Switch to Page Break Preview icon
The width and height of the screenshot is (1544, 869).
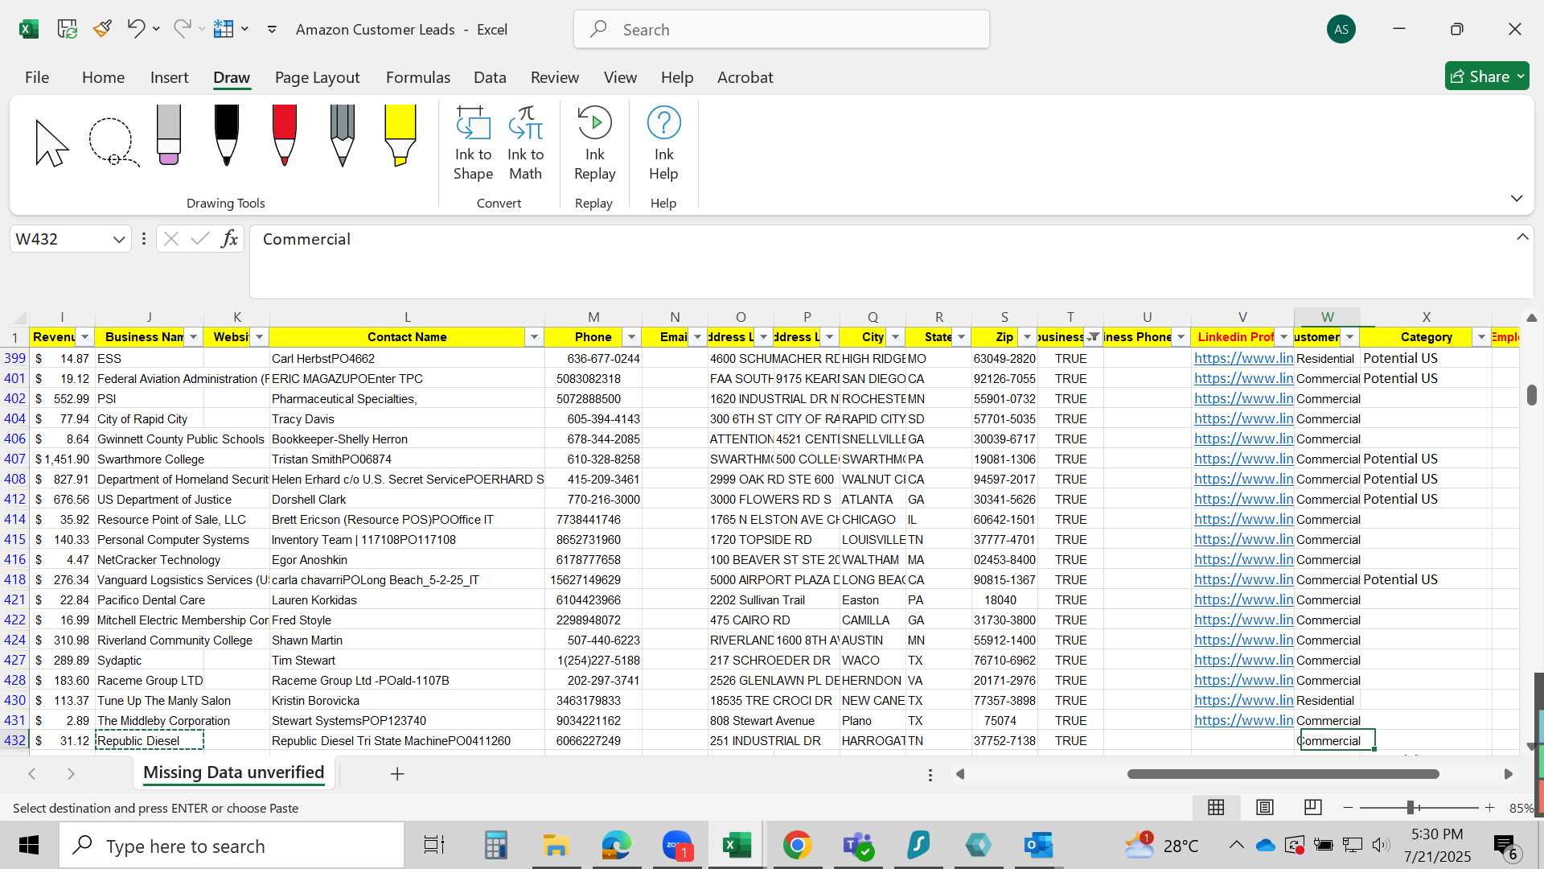pos(1312,807)
